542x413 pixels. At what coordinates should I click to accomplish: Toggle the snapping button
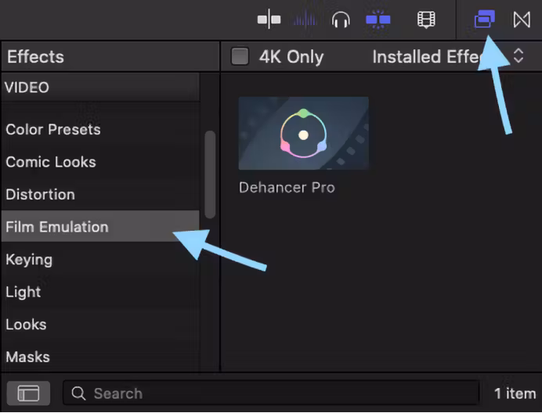[378, 20]
